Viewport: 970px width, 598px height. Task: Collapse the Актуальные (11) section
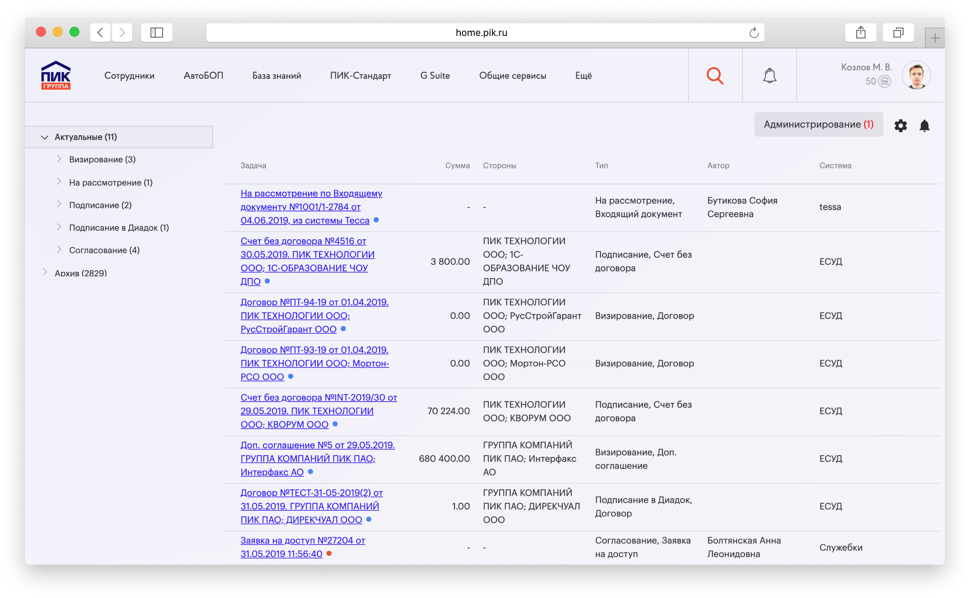pyautogui.click(x=44, y=137)
